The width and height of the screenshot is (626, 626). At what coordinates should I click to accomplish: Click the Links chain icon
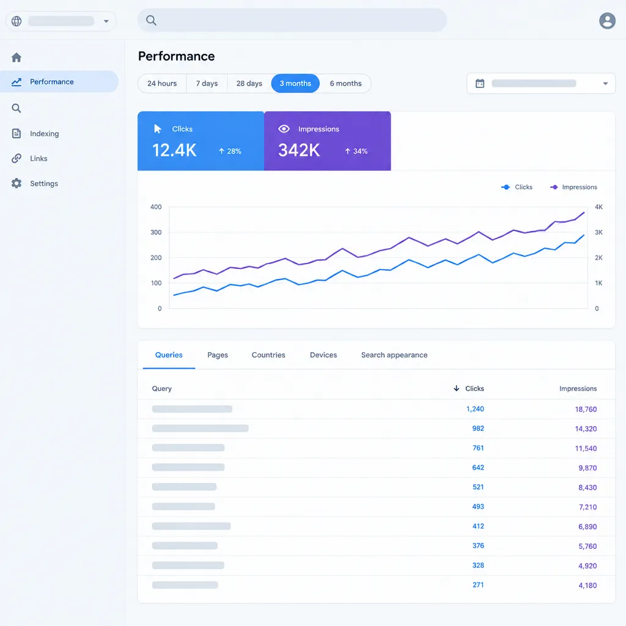(x=17, y=158)
